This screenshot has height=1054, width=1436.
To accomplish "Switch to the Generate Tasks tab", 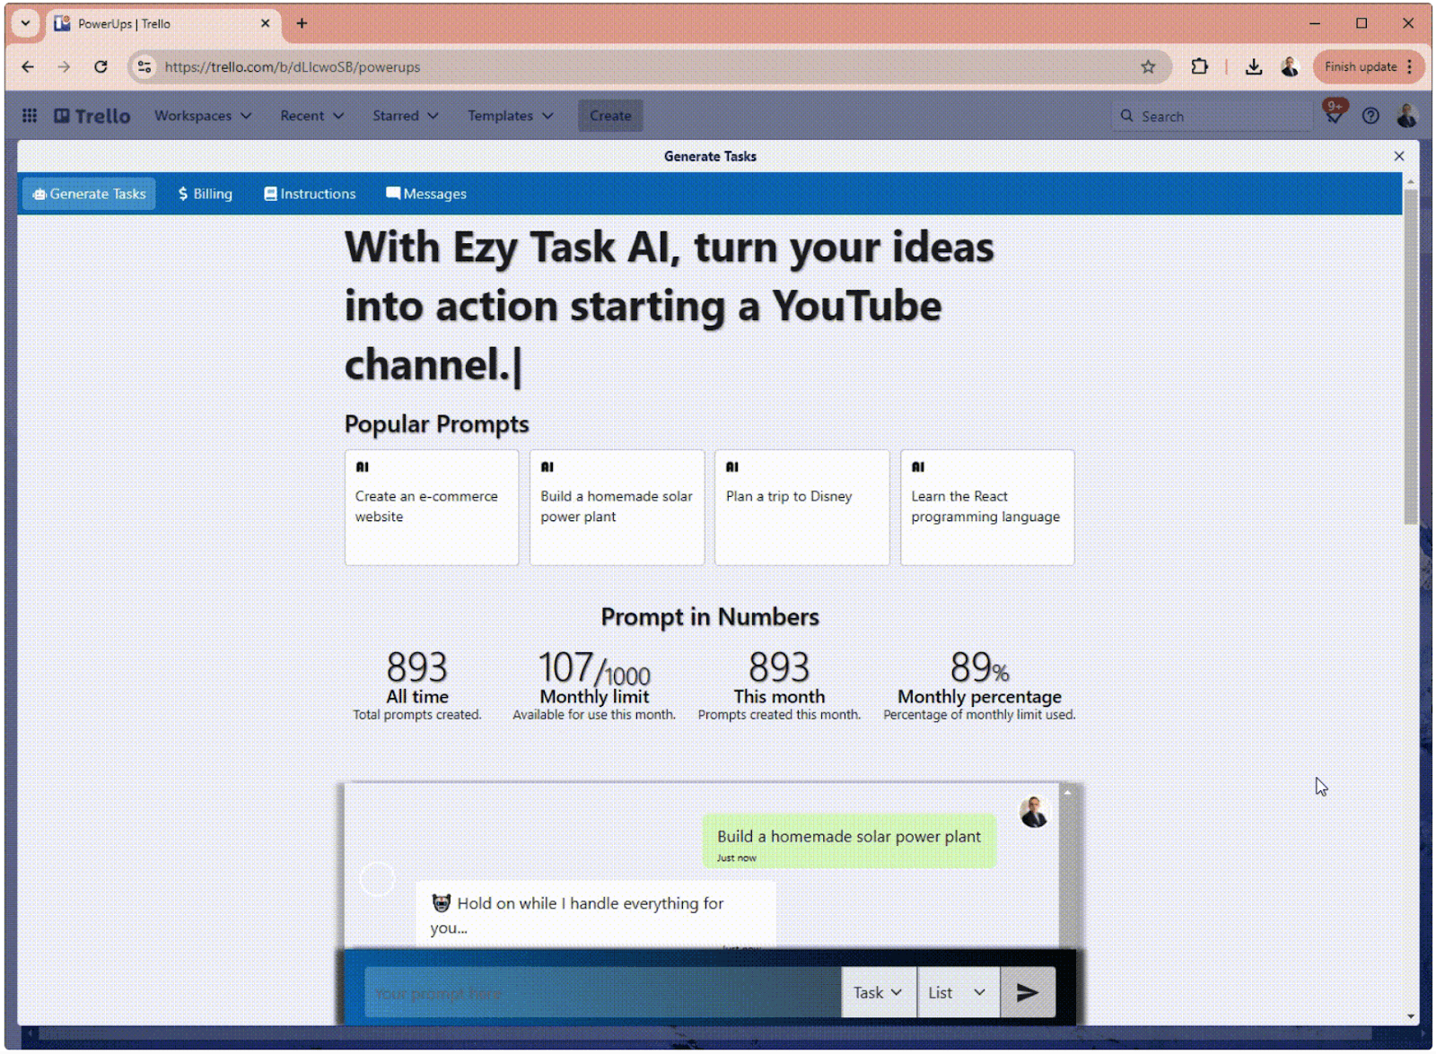I will 89,194.
